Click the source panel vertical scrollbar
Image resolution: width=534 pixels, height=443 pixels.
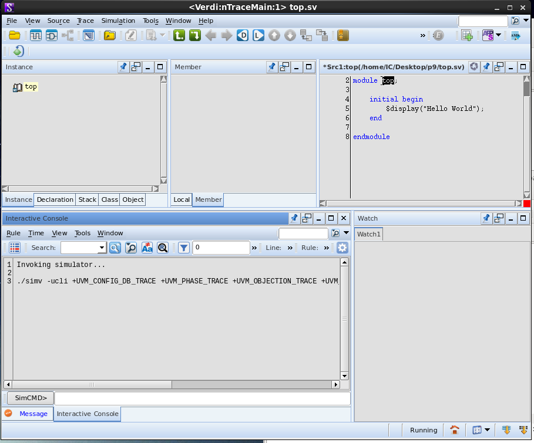526,137
